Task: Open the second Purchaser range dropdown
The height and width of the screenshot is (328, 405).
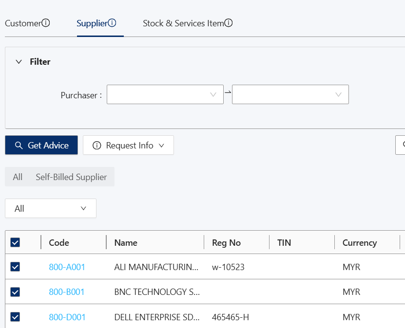Action: [290, 94]
